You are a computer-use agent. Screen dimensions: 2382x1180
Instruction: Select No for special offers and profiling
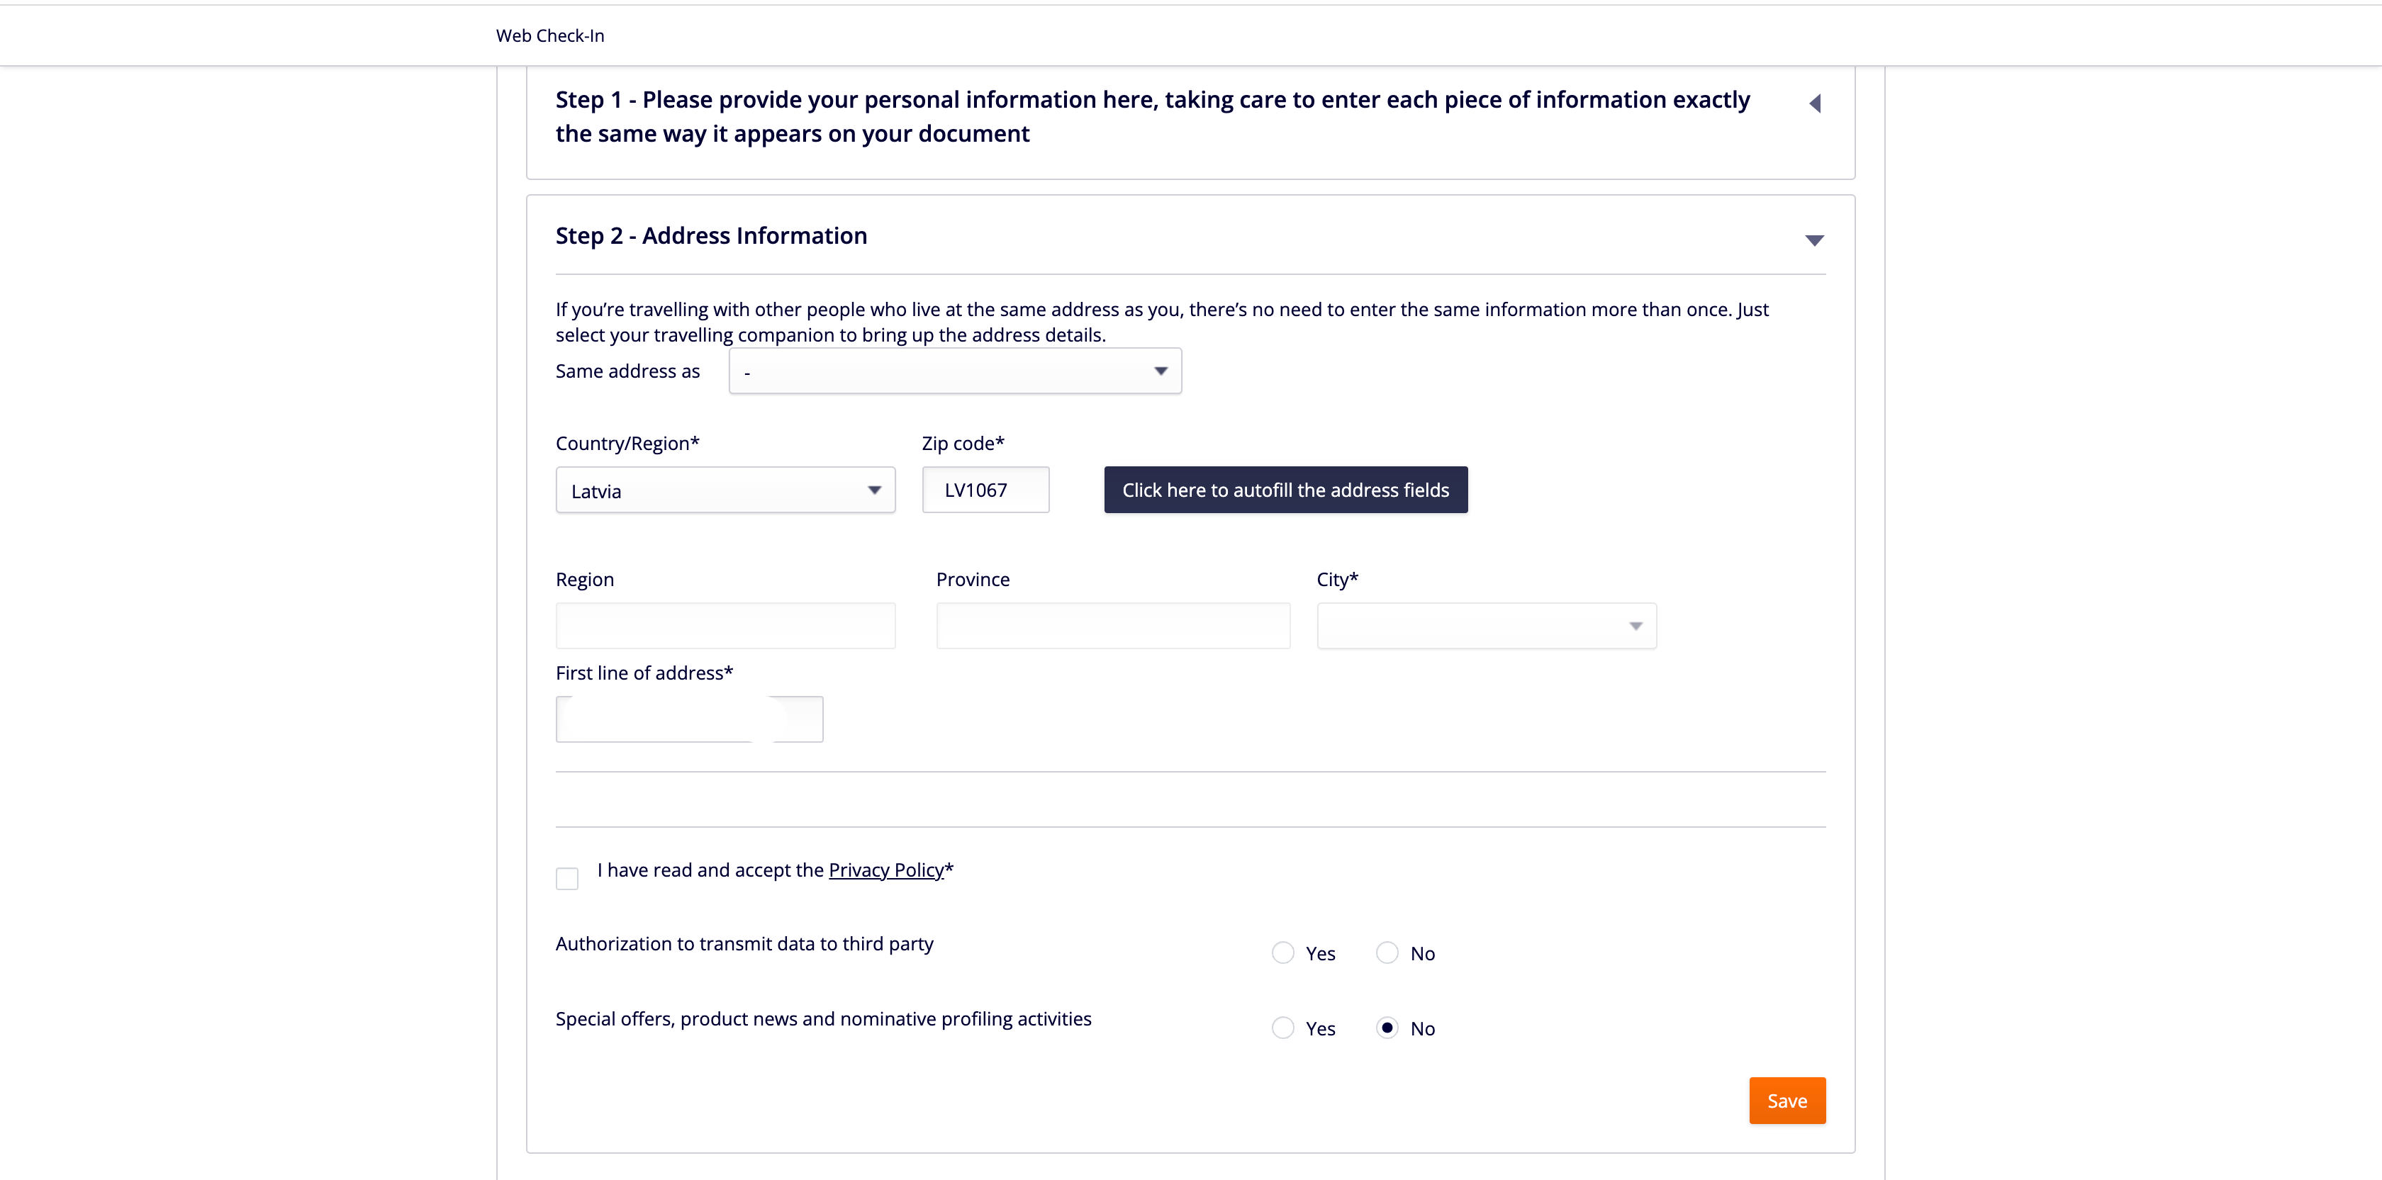1387,1028
